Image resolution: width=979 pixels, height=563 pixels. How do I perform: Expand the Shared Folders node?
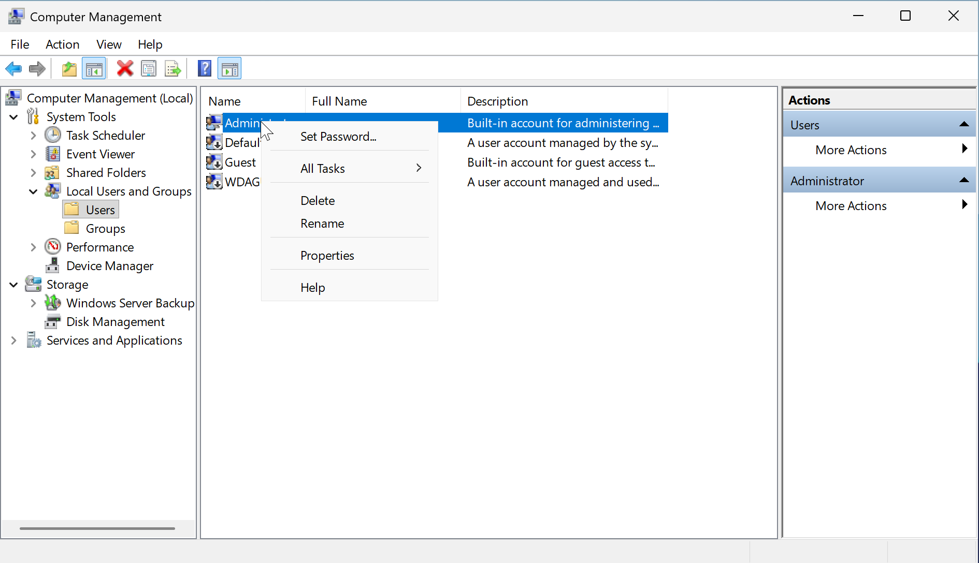[34, 173]
